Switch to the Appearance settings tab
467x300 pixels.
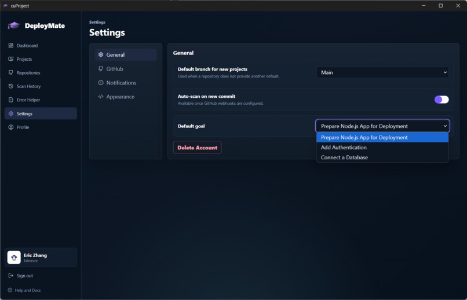pyautogui.click(x=126, y=97)
